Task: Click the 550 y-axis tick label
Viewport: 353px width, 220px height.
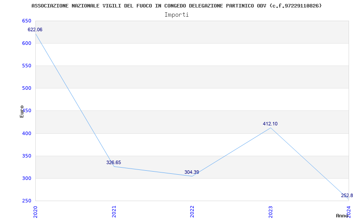Action: point(26,66)
